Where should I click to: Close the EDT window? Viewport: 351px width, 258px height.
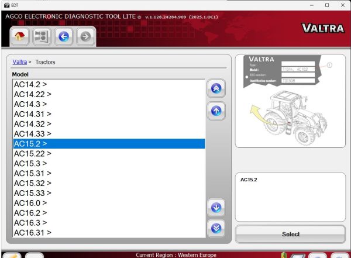(x=342, y=5)
